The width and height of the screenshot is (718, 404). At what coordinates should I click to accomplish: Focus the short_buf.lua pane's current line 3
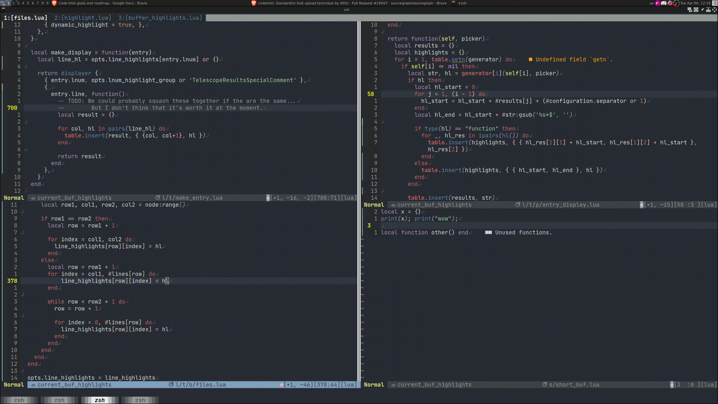(411, 226)
